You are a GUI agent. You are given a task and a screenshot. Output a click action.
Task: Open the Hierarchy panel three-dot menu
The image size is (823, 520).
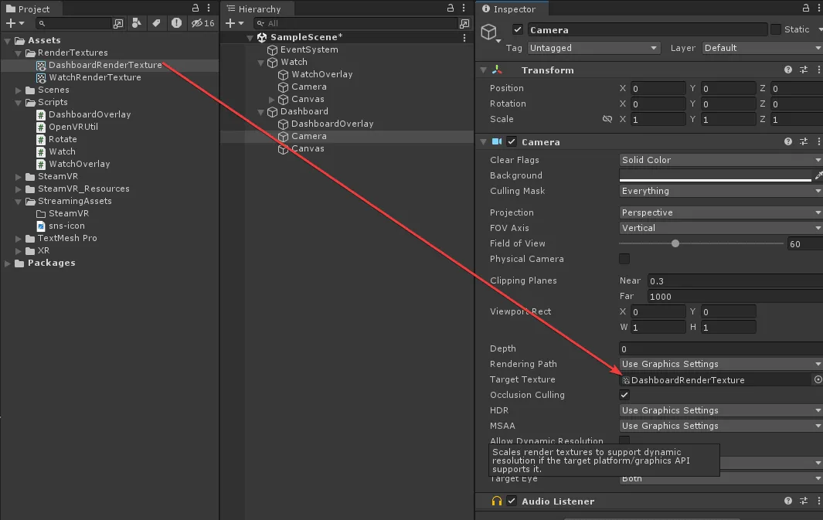coord(464,8)
